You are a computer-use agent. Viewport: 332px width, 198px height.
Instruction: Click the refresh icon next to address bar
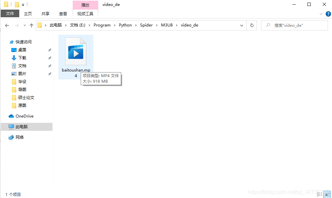coord(252,25)
